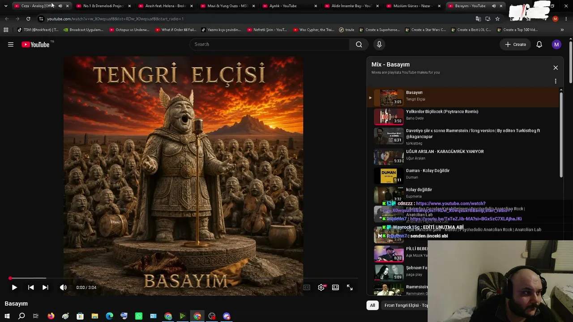Close the Ayrılık - YouTube tab
The width and height of the screenshot is (573, 322).
click(316, 6)
